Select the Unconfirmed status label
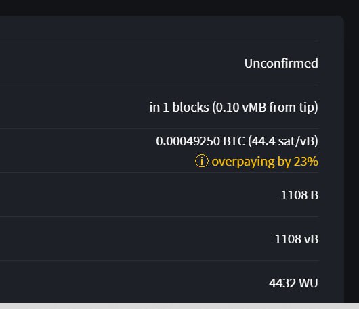 point(281,64)
